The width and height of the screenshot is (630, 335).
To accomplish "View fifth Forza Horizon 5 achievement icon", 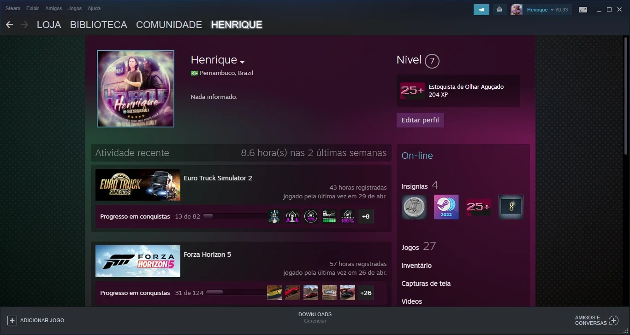I will tap(348, 293).
